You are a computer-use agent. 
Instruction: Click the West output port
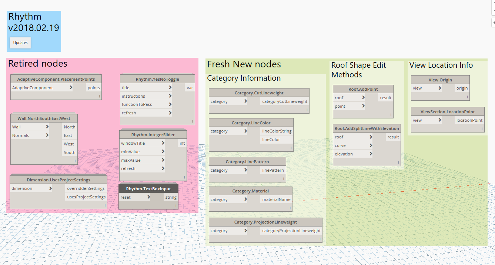click(x=70, y=144)
